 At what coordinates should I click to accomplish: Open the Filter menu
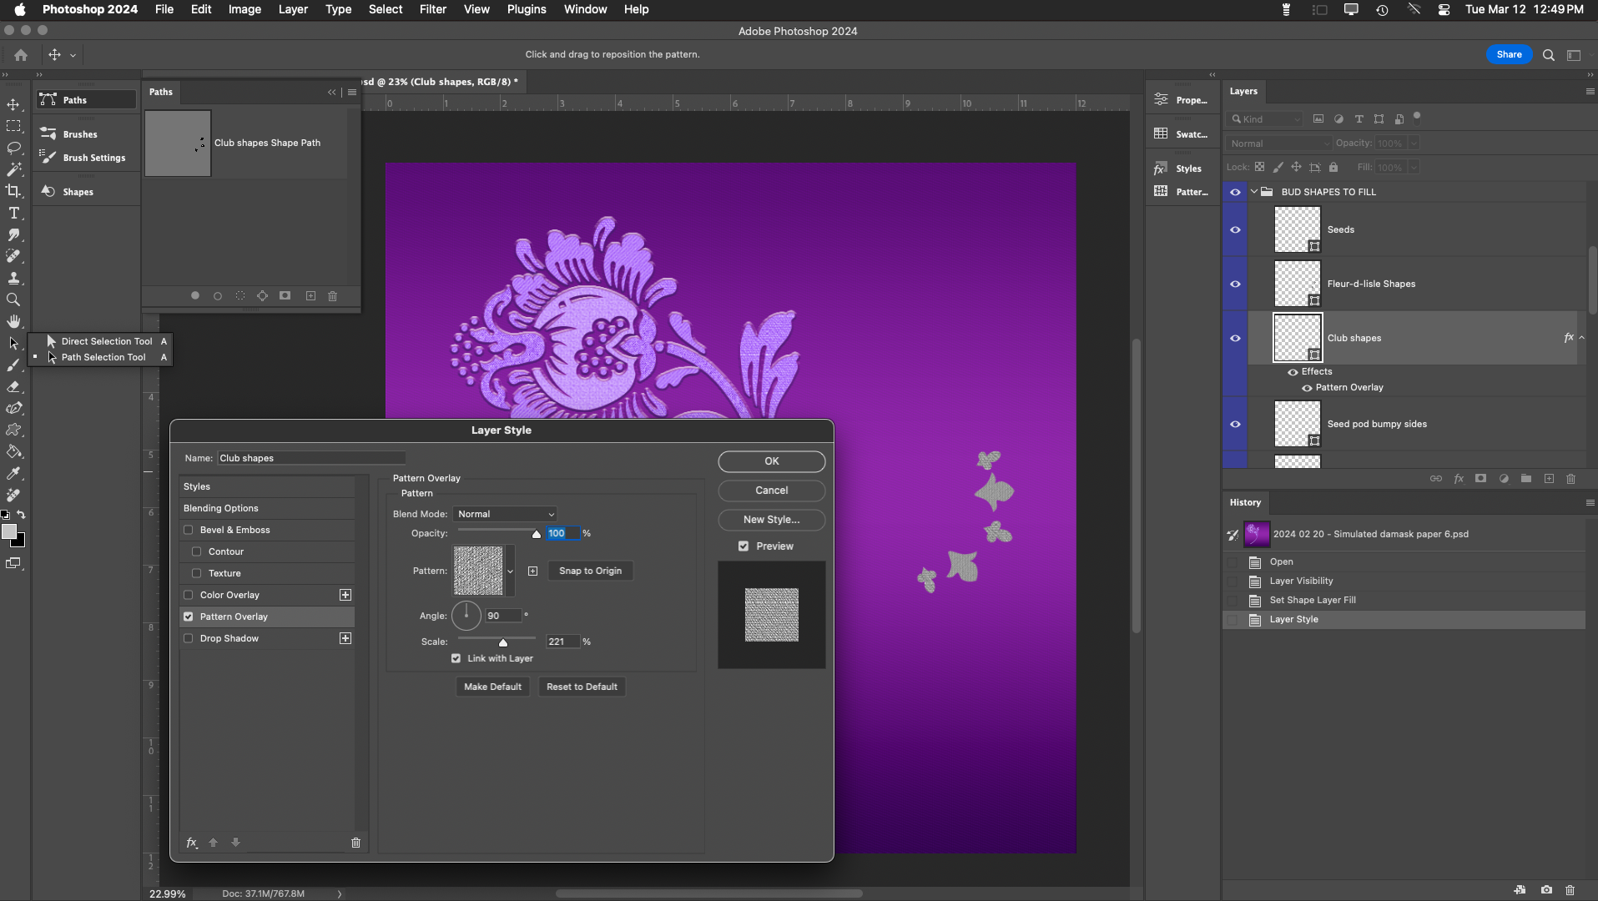coord(432,9)
